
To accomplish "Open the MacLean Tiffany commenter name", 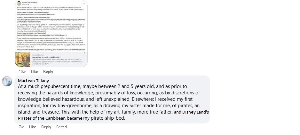I will click(x=34, y=81).
